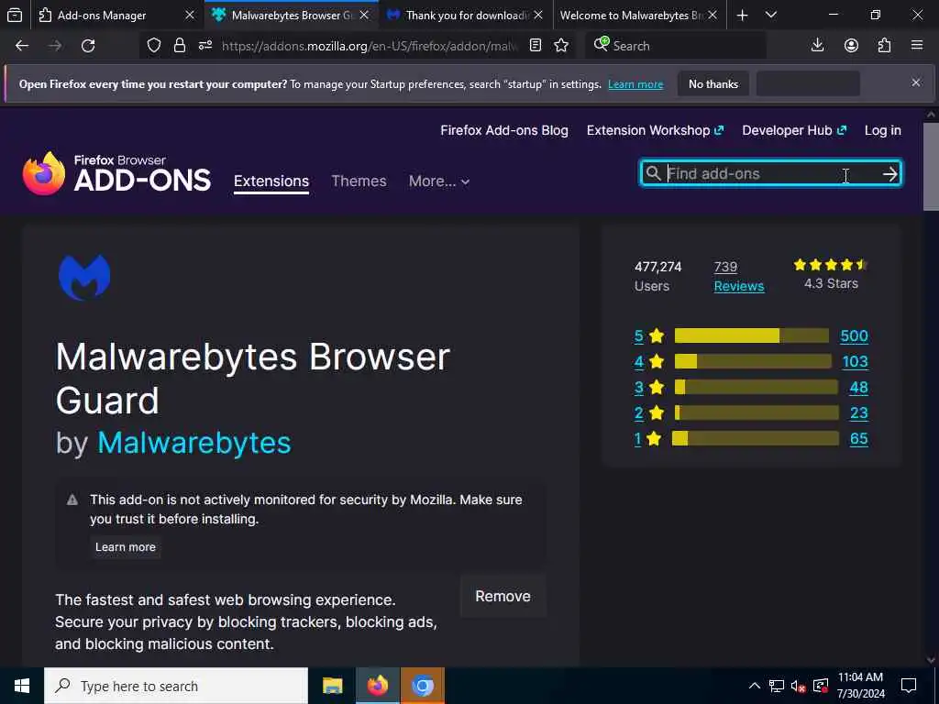Open the Extensions puzzle icon
939x704 pixels.
point(884,46)
